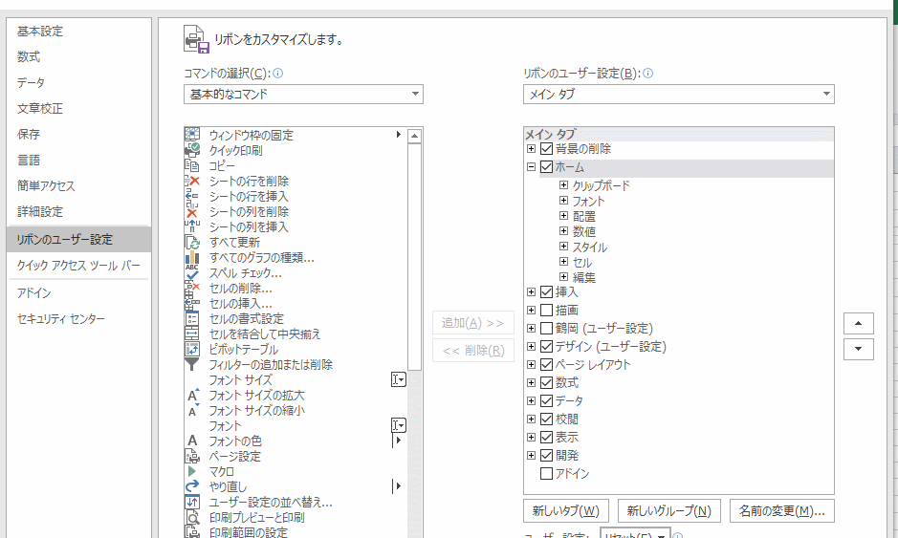Select the Spell Check icon
The image size is (898, 538).
point(191,272)
